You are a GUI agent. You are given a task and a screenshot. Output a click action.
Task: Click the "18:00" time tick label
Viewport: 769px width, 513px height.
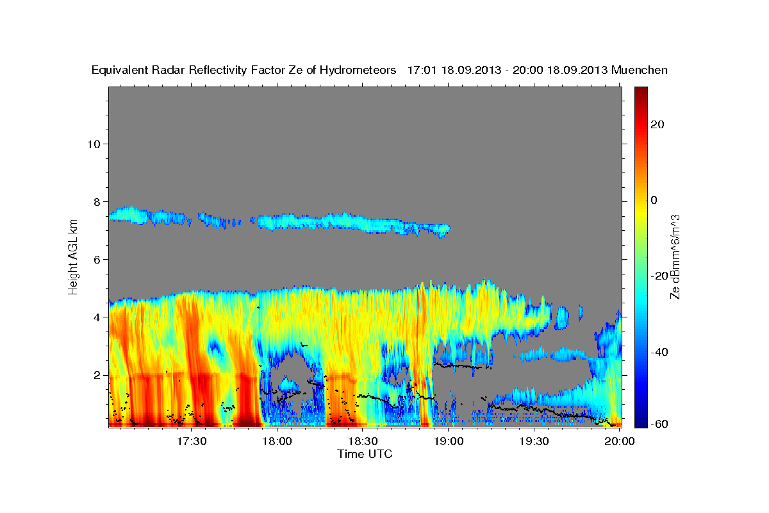tap(277, 441)
